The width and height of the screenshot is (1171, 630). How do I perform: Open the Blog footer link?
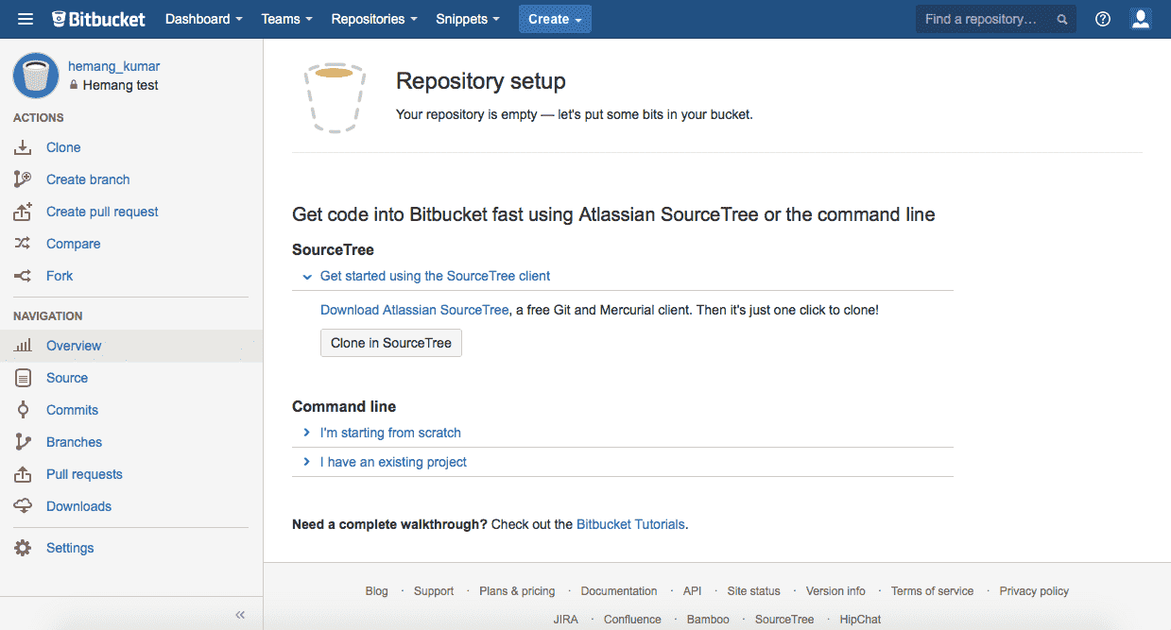[376, 591]
